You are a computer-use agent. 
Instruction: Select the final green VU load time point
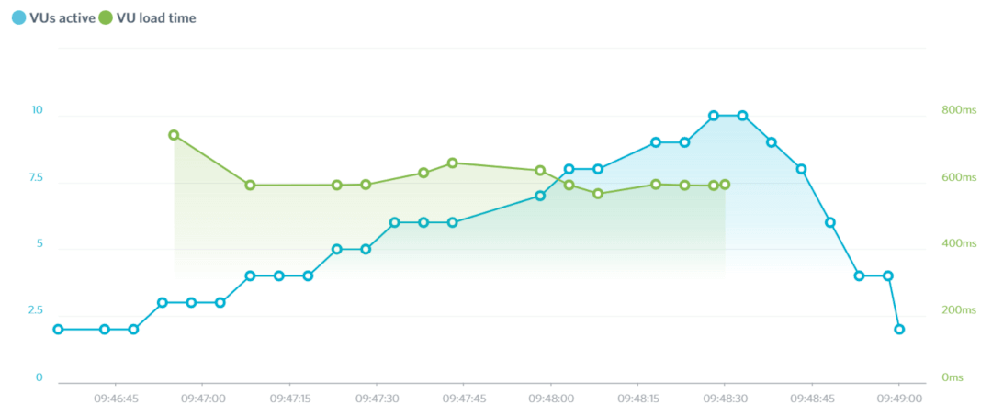click(x=725, y=185)
